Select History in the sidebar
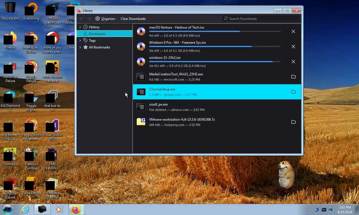 coord(104,27)
